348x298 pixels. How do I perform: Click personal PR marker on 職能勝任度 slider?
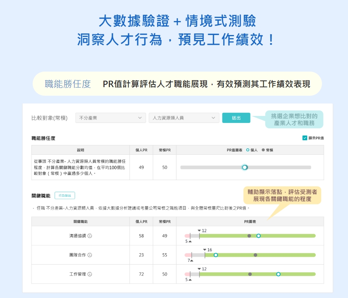click(x=245, y=167)
